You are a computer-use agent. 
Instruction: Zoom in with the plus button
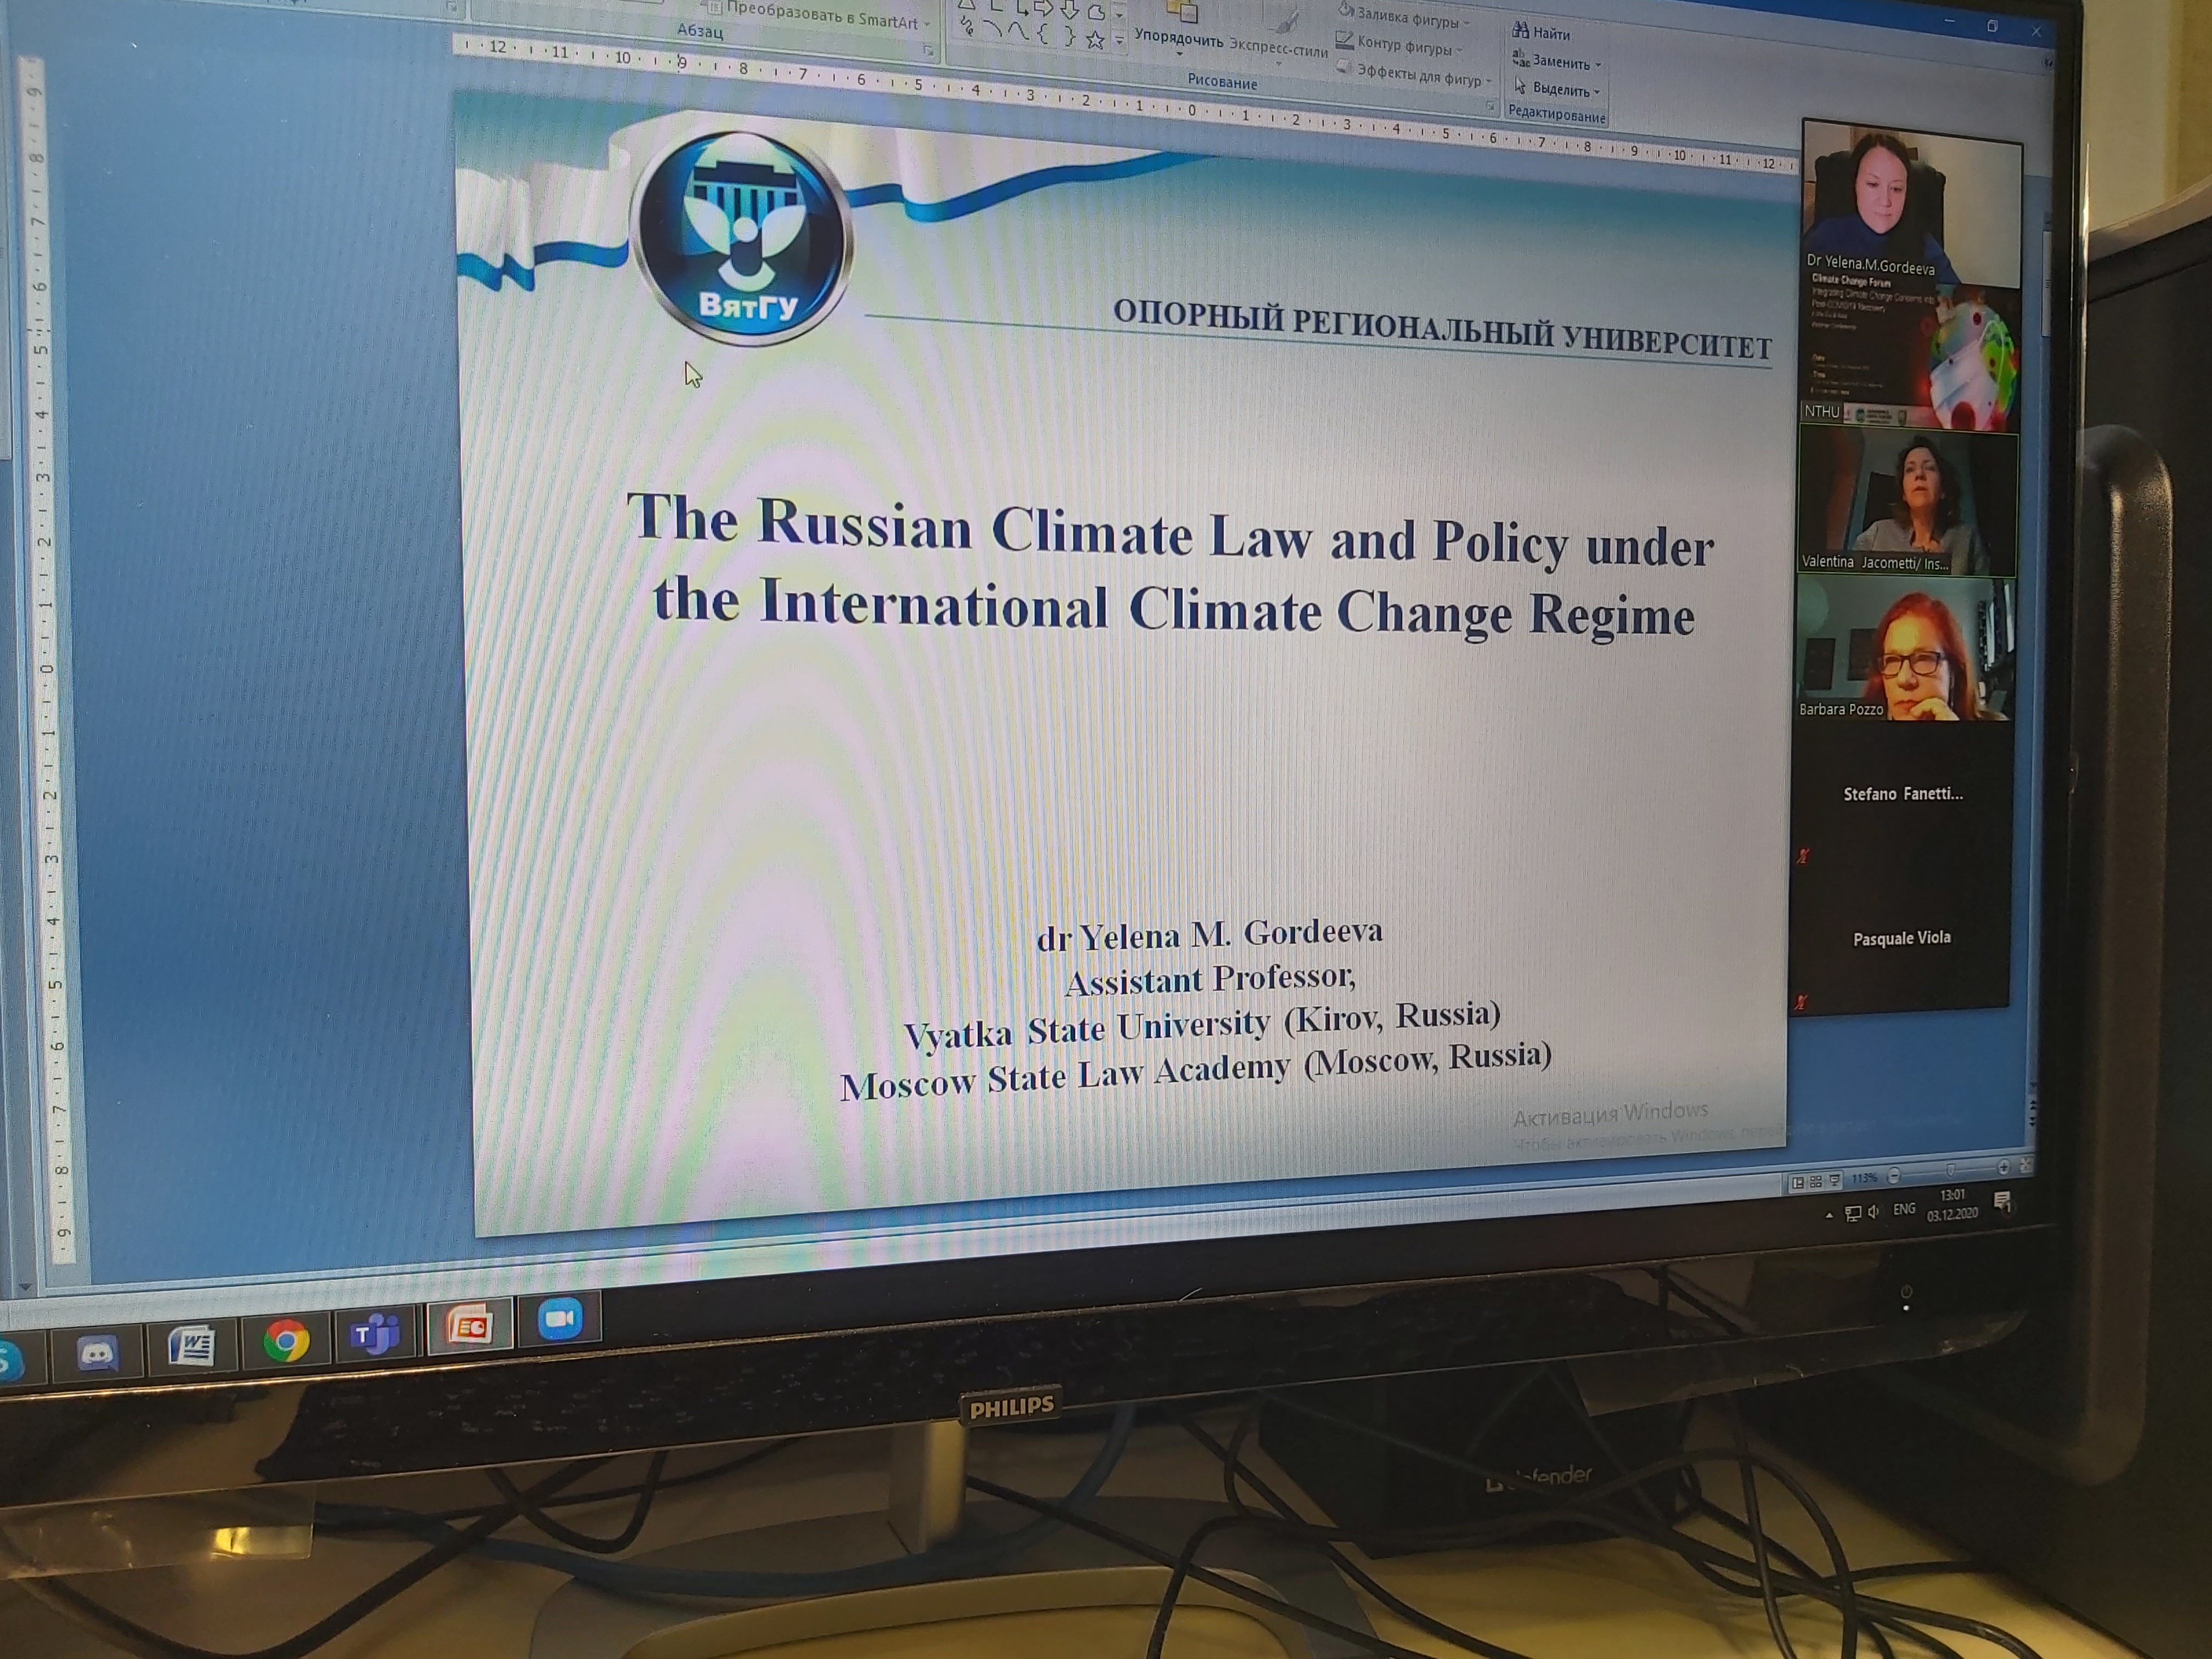2003,1168
